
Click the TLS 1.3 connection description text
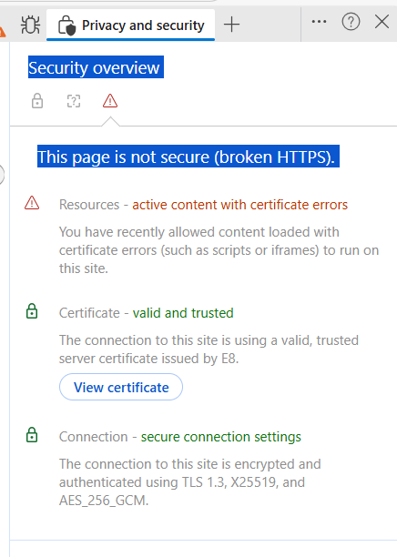click(190, 482)
